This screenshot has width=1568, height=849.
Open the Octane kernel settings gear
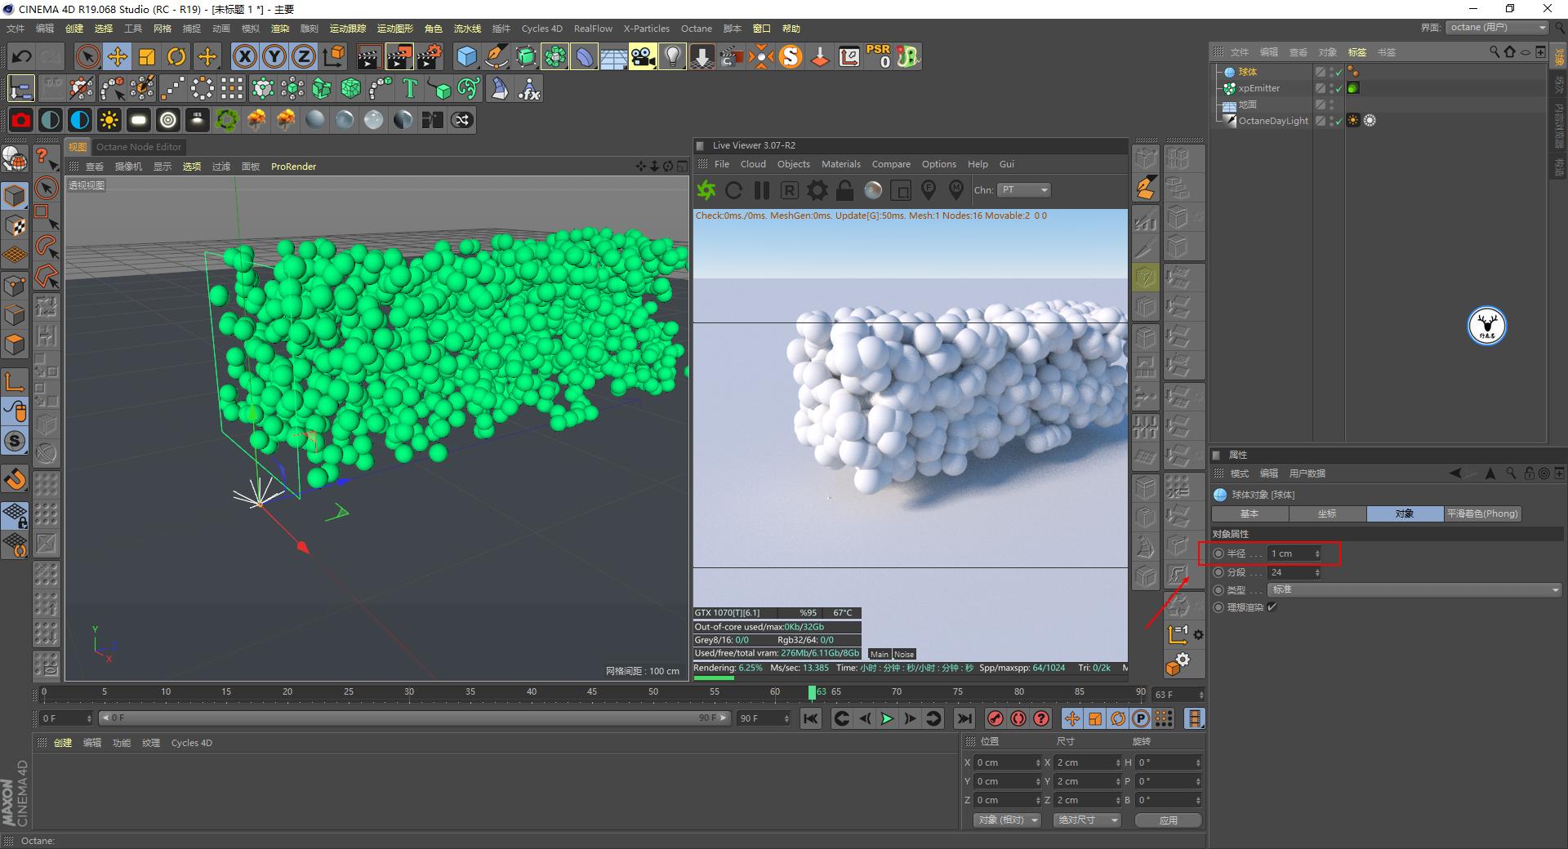[x=817, y=190]
